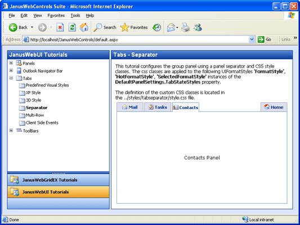
Task: Open the Favorites star button
Action: 134,28
